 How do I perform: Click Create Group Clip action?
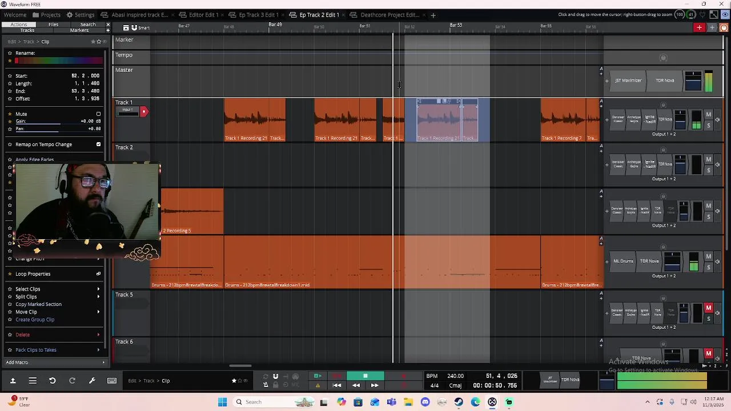click(x=35, y=320)
